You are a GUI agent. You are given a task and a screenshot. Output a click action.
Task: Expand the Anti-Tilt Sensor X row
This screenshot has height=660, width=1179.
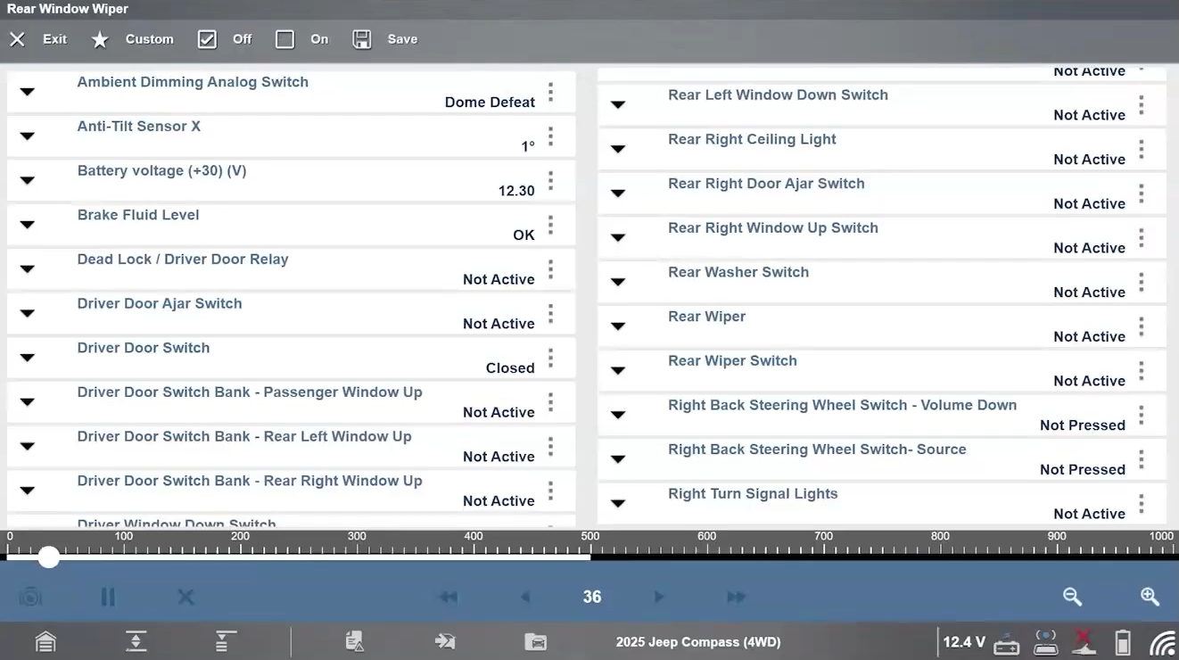[27, 136]
